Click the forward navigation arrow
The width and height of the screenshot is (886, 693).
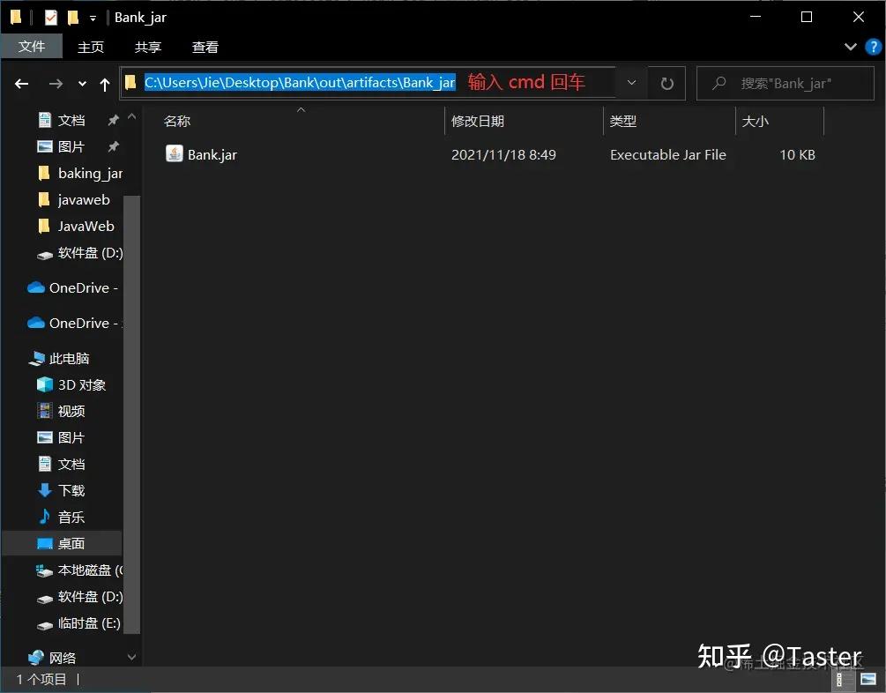(55, 83)
